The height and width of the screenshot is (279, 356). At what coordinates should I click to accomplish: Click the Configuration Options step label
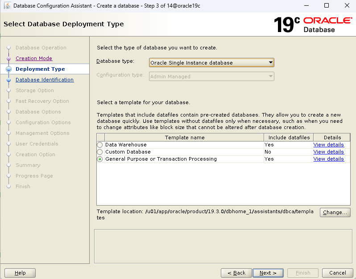pyautogui.click(x=43, y=122)
